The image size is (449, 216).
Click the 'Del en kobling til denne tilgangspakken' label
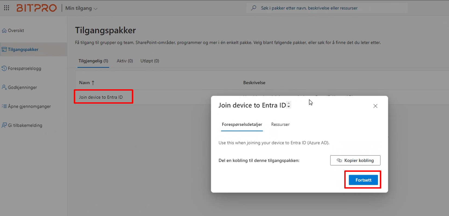tap(259, 160)
